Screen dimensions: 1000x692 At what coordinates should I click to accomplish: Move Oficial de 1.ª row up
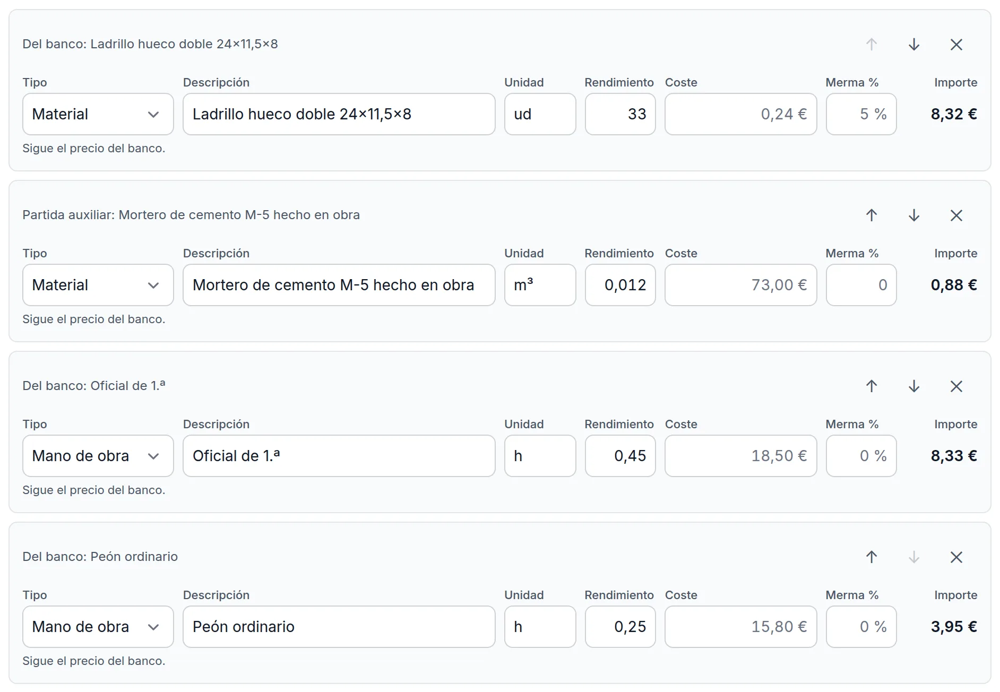point(871,386)
